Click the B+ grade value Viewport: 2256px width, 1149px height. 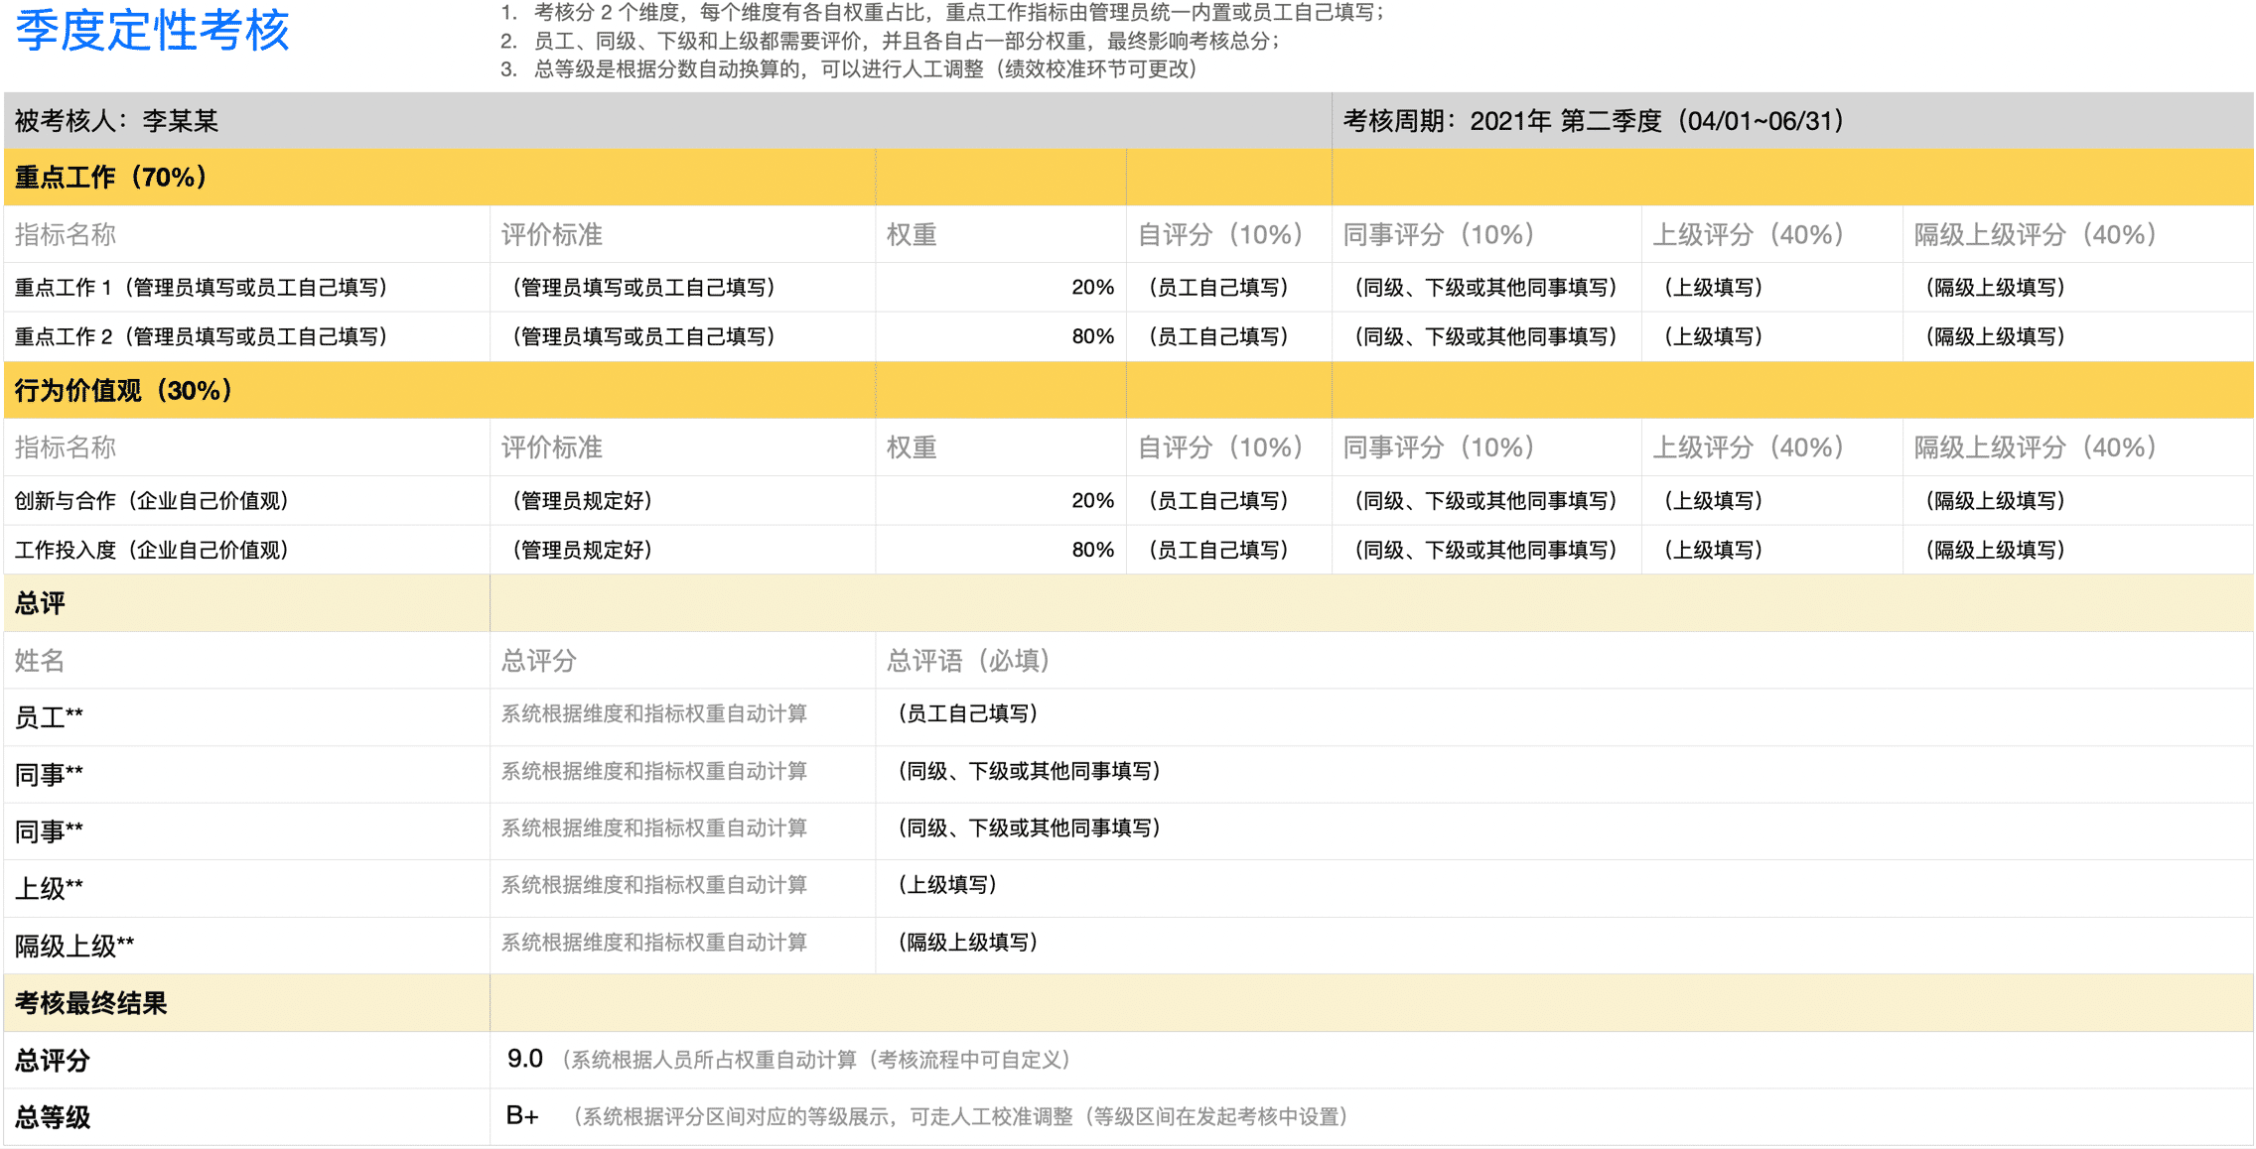522,1116
